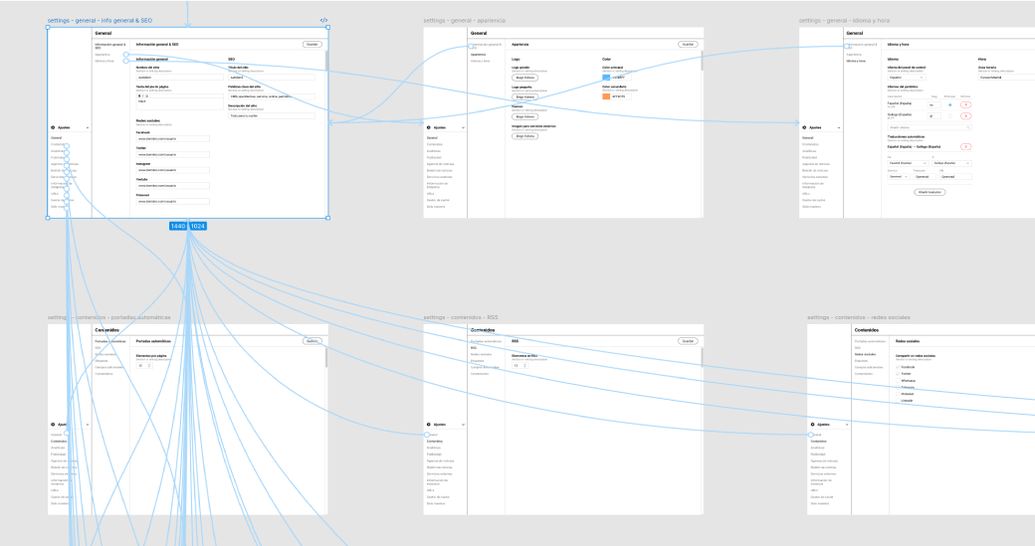Image resolution: width=1035 pixels, height=546 pixels.
Task: Click the orange Color secundario swatch
Action: 606,95
